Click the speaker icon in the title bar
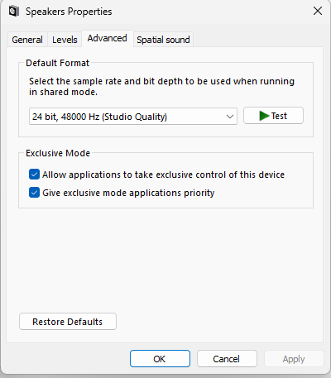331x378 pixels. point(14,12)
